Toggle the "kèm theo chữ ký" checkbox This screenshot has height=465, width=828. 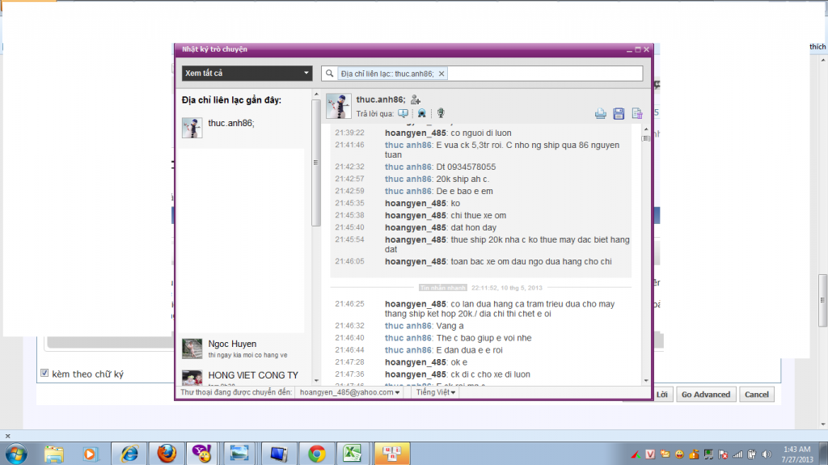44,374
